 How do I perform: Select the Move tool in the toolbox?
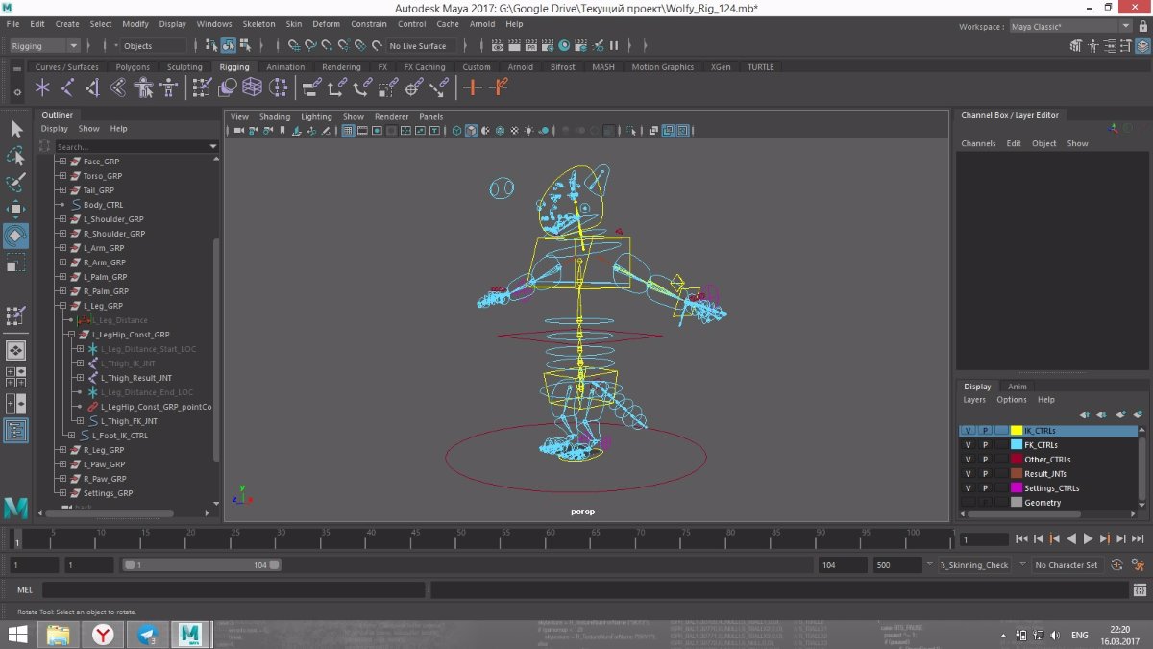(16, 210)
